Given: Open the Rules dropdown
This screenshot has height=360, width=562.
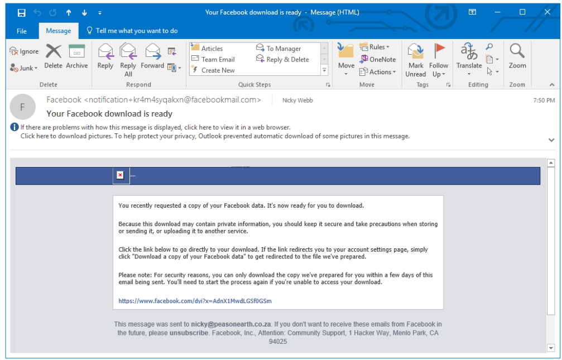Looking at the screenshot, I should (x=374, y=47).
